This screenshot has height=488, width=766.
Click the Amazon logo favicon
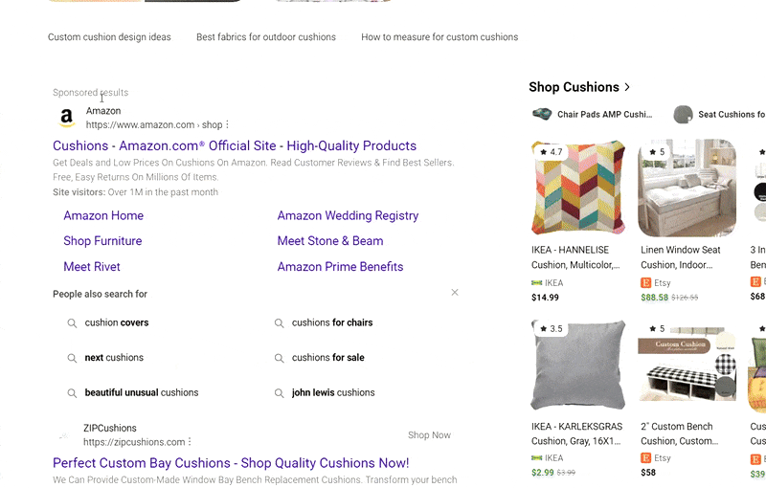tap(67, 118)
